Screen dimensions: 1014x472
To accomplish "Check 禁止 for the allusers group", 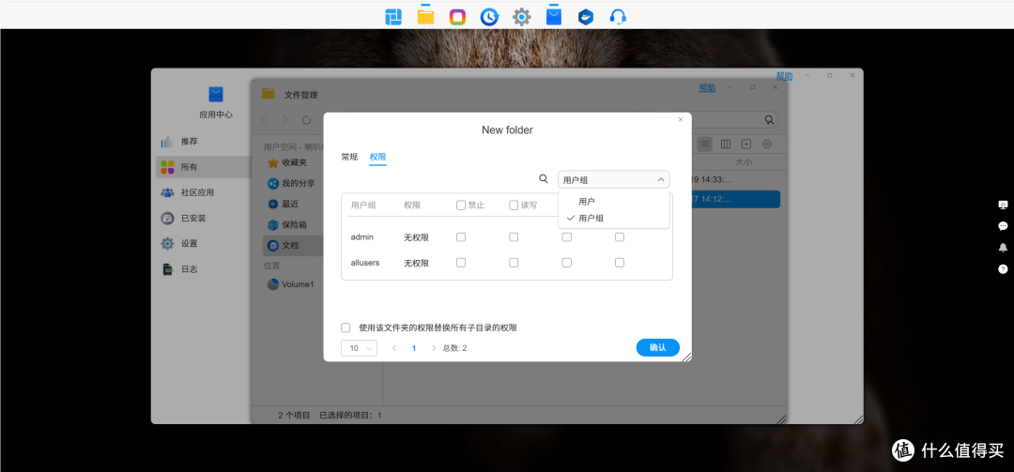I will point(461,263).
